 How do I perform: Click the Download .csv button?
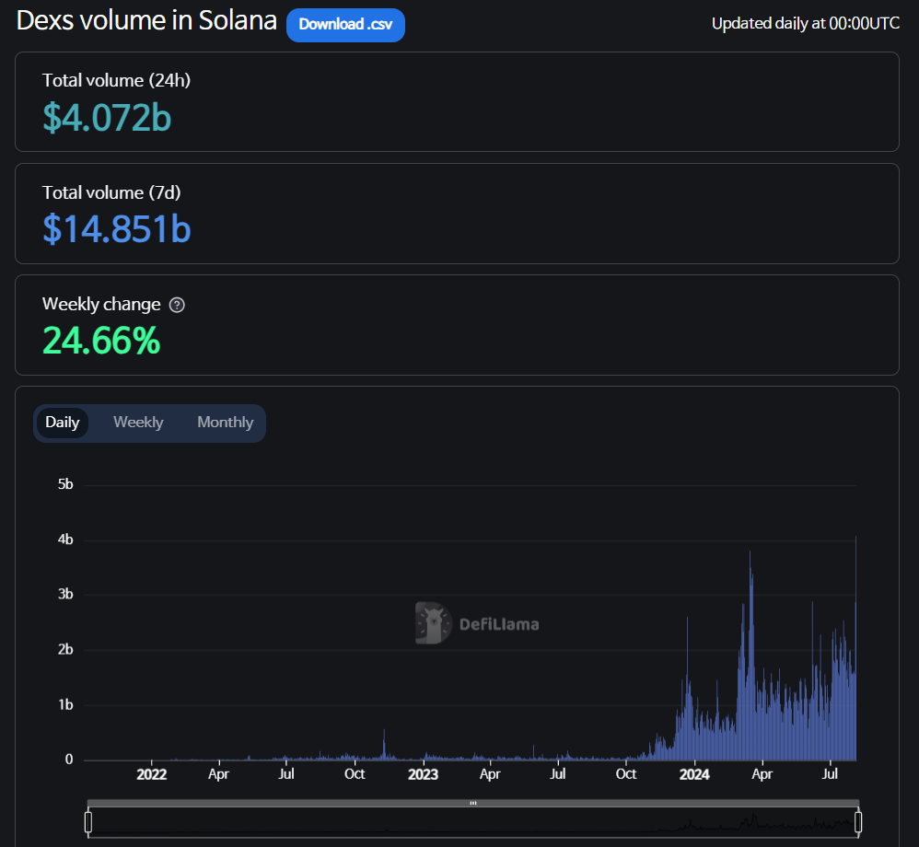click(x=345, y=25)
